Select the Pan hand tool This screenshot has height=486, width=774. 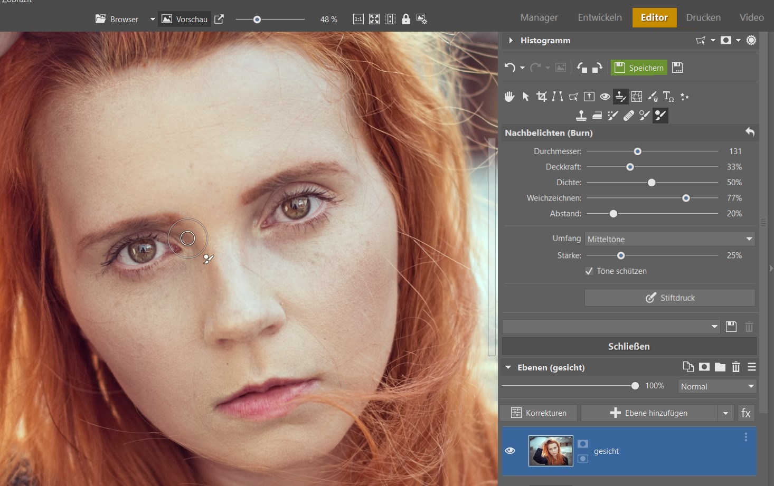coord(509,97)
